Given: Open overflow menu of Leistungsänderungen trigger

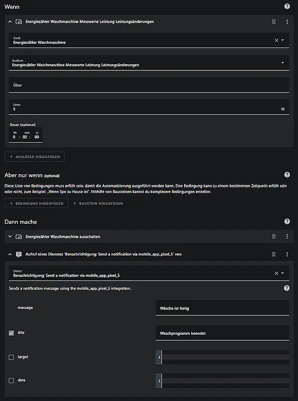Looking at the screenshot, I should click(287, 22).
